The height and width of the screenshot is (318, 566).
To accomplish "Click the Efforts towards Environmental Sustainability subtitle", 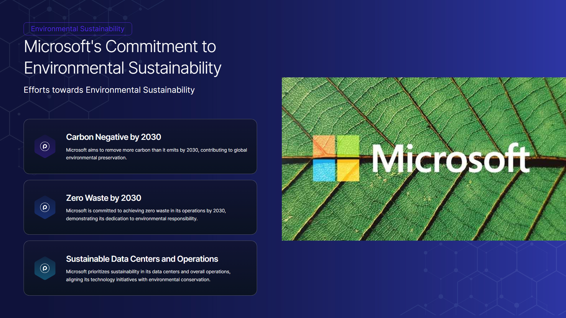I will pyautogui.click(x=109, y=90).
